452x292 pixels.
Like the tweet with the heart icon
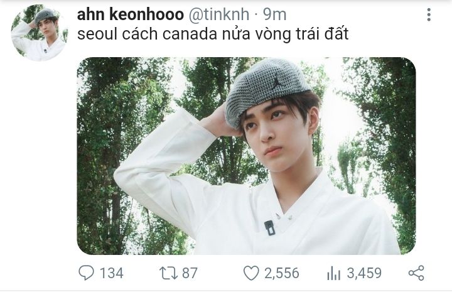[x=251, y=273]
